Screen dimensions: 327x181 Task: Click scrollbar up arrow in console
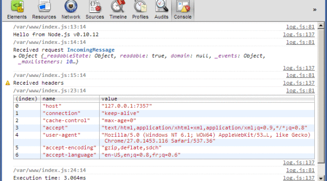pyautogui.click(x=321, y=26)
